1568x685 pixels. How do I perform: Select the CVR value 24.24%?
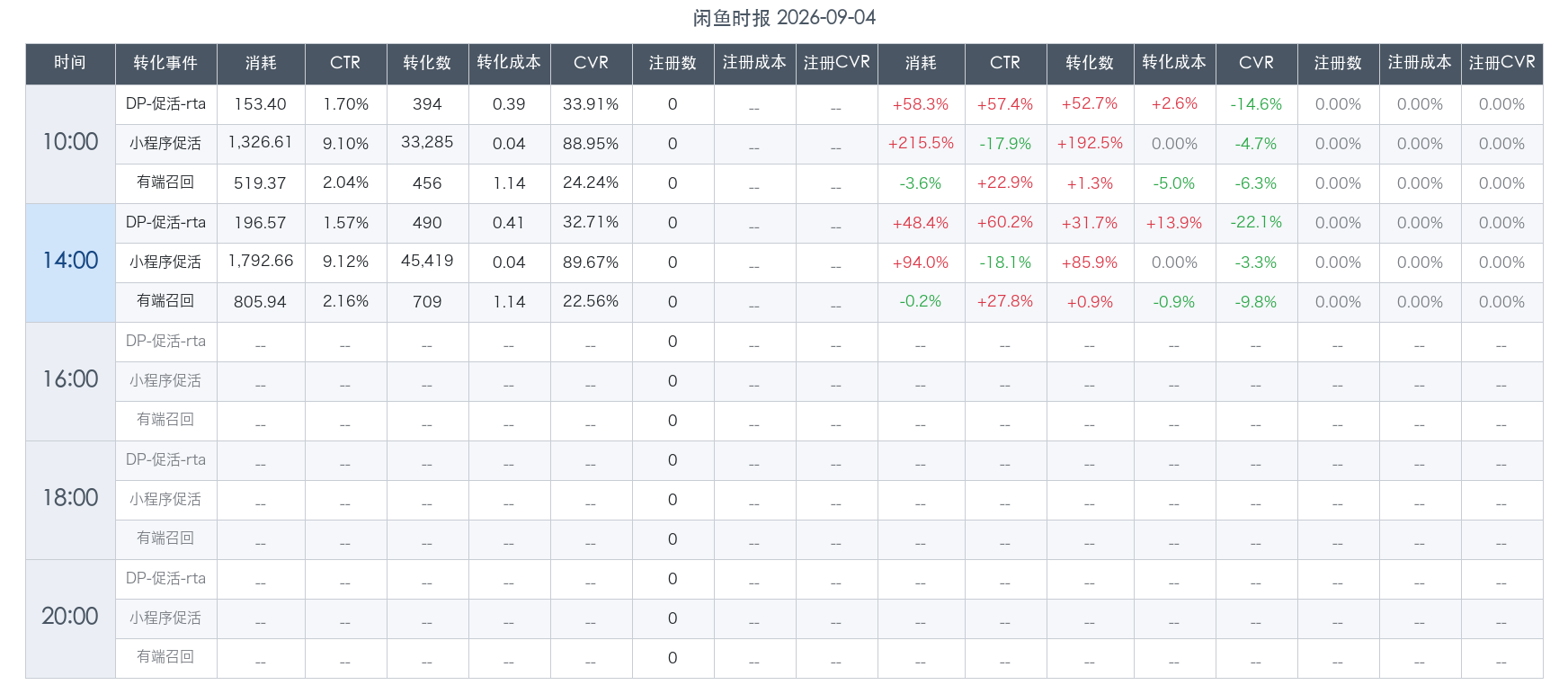(591, 183)
